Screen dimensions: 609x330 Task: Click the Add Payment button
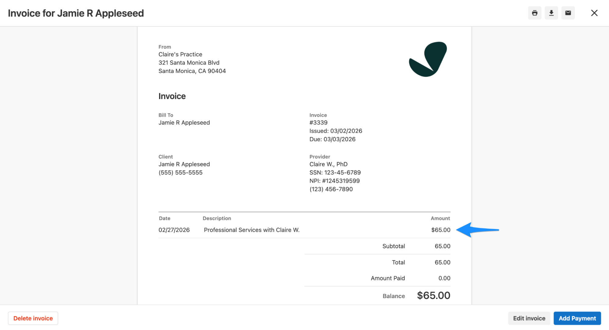pos(577,318)
